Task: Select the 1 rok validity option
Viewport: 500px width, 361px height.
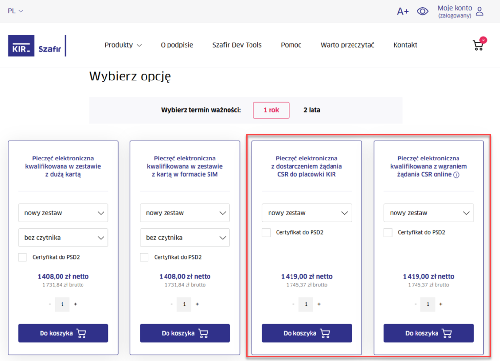Action: [271, 110]
